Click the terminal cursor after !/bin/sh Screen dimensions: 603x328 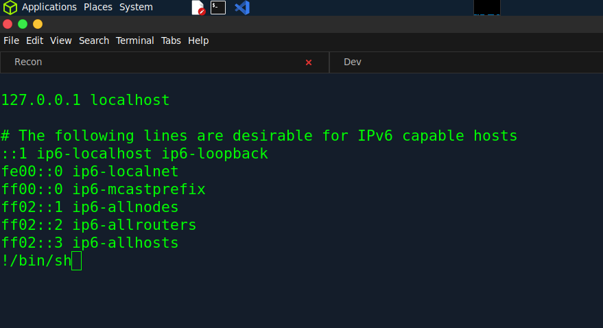click(x=77, y=261)
